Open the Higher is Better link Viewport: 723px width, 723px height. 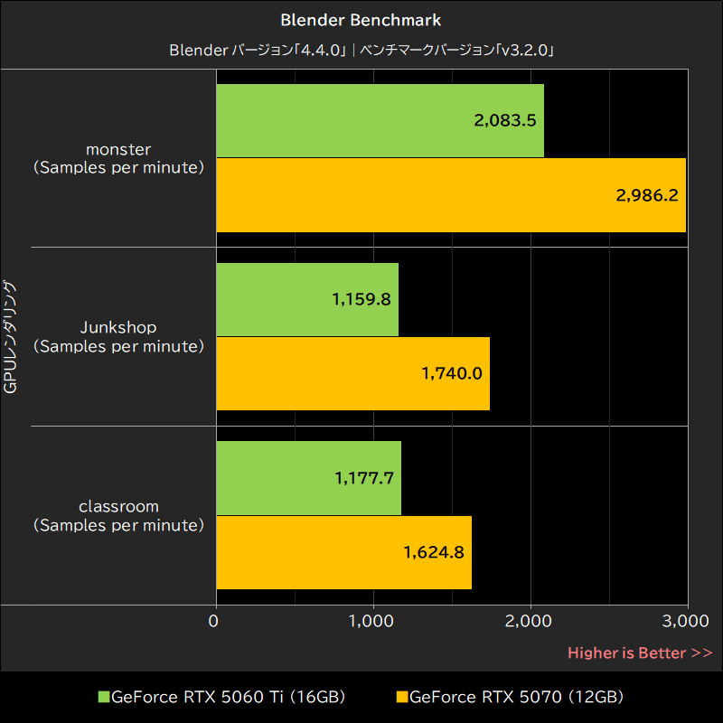[639, 653]
